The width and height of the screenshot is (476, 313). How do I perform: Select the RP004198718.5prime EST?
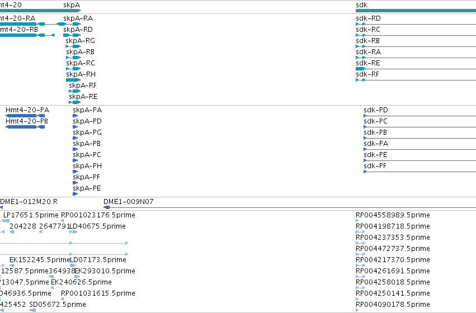pos(360,232)
